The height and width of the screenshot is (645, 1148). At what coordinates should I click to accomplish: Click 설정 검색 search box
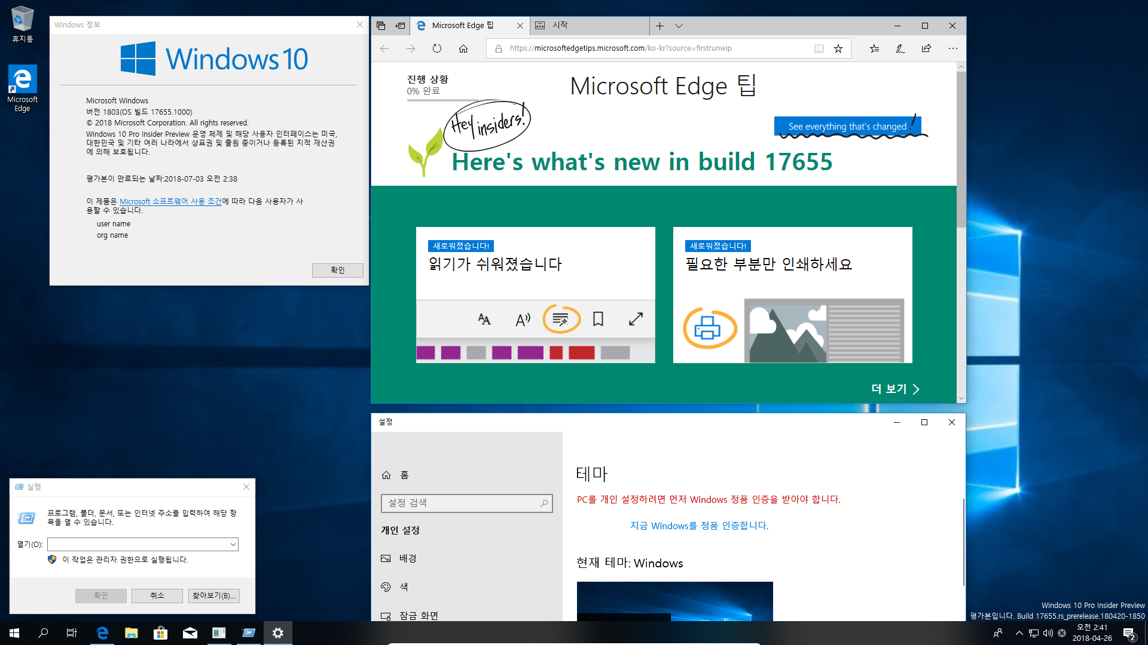[467, 503]
